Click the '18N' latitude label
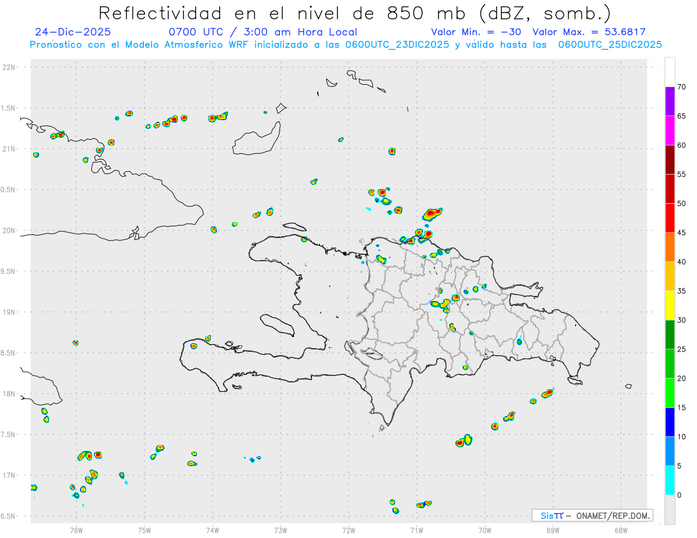697x538 pixels. click(x=9, y=394)
